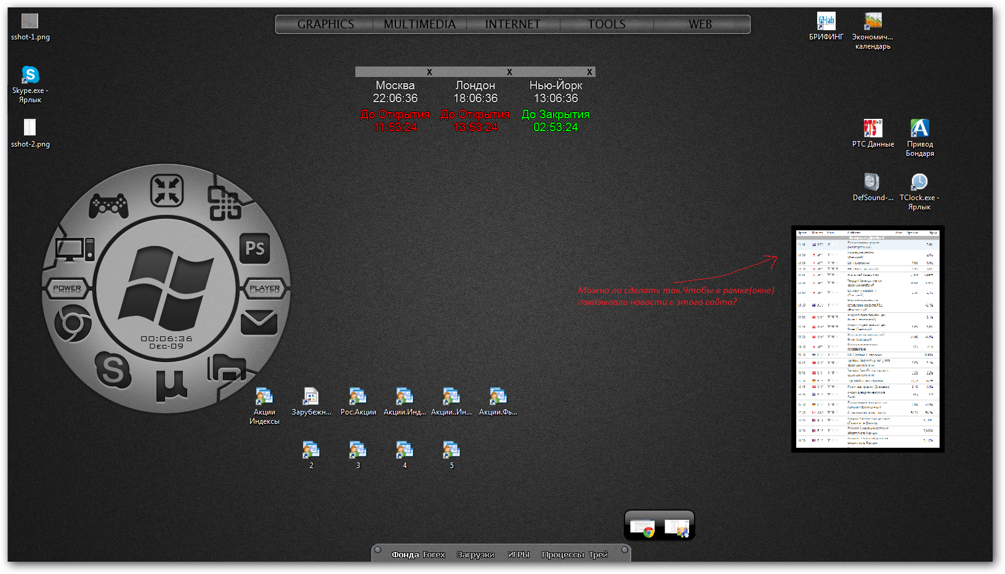Open the TOOLS menu in top bar
Image resolution: width=1005 pixels, height=574 pixels.
point(607,24)
